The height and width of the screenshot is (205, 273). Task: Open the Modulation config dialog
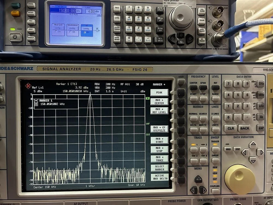tap(73, 28)
